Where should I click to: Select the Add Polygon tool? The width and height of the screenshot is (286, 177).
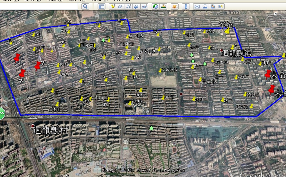click(x=121, y=6)
